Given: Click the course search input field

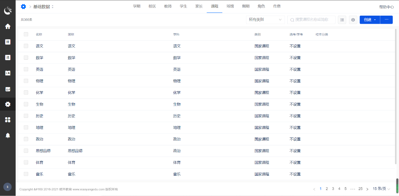Looking at the screenshot, I should point(311,19).
